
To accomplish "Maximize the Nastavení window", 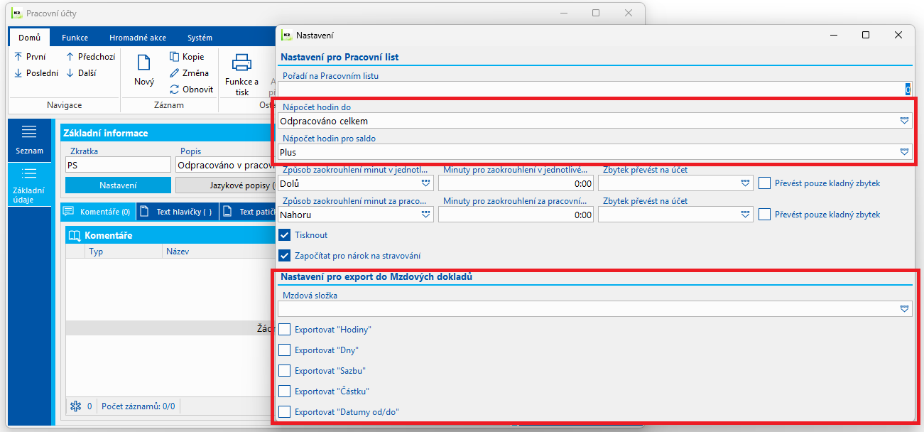I will click(x=865, y=35).
